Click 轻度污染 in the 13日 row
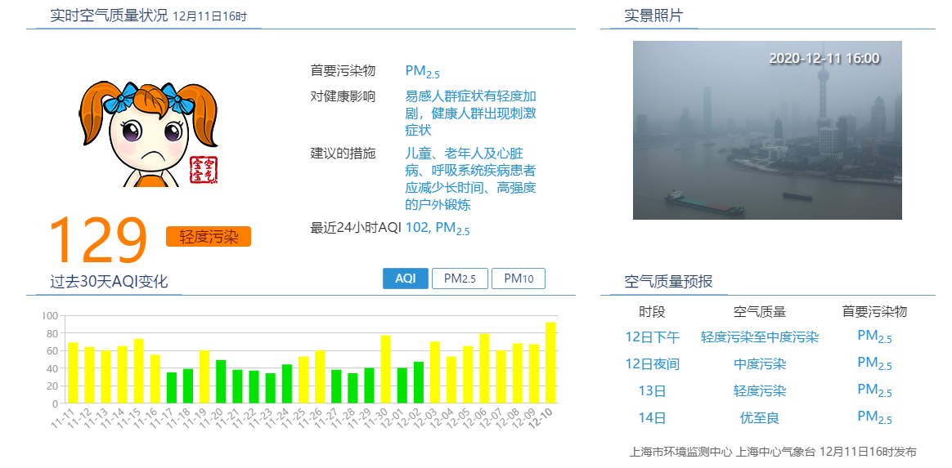The height and width of the screenshot is (468, 952). point(760,390)
